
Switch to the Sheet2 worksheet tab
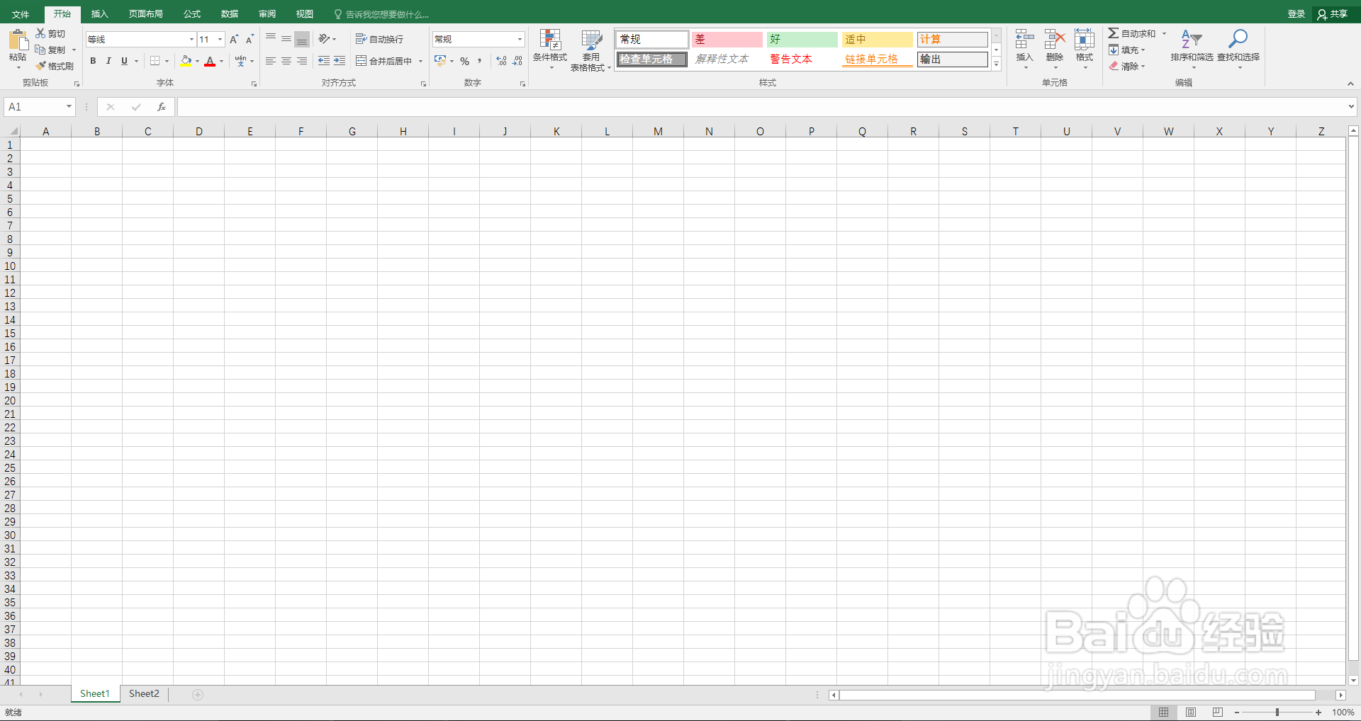pyautogui.click(x=144, y=694)
